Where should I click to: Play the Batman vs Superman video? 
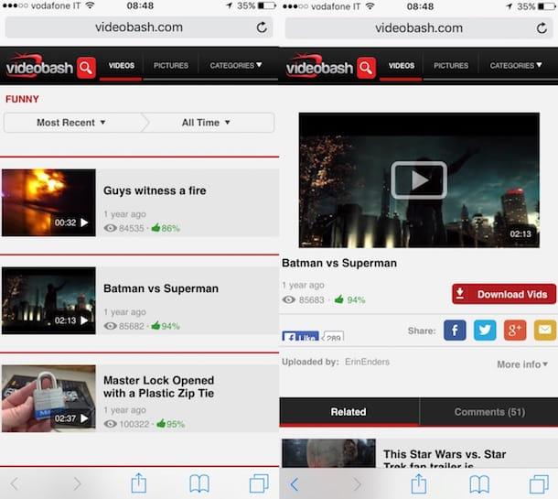419,180
